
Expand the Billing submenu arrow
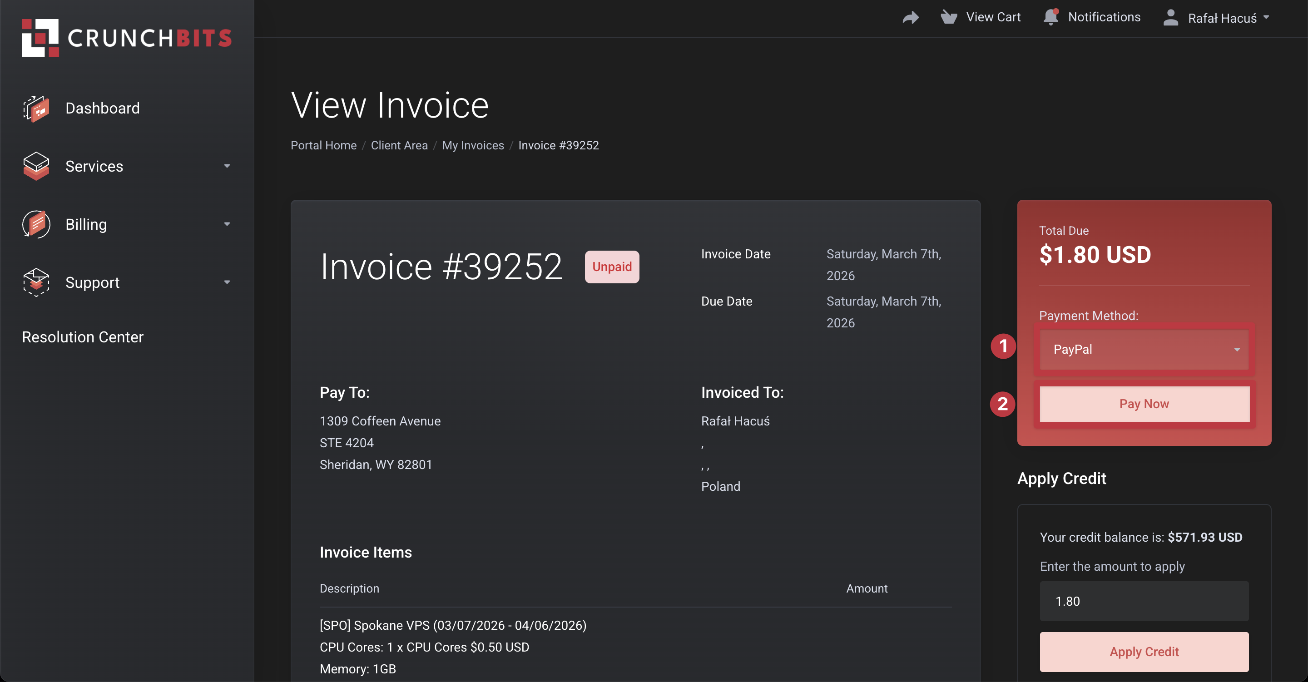click(x=227, y=224)
